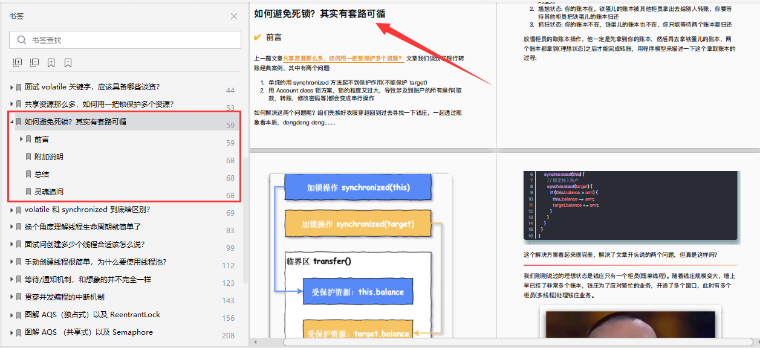Click bookmark icon beside 等待/通知机制
The image size is (760, 348).
(x=19, y=280)
